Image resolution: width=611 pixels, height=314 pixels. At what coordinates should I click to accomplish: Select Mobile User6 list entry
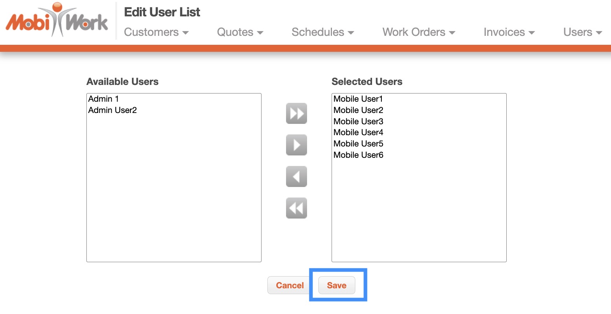pos(358,155)
